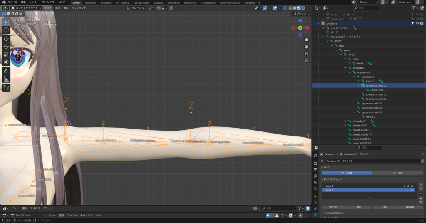The width and height of the screenshot is (426, 223).
Task: Collapse the lowerarm.twist1.L tree item
Action: (359, 86)
